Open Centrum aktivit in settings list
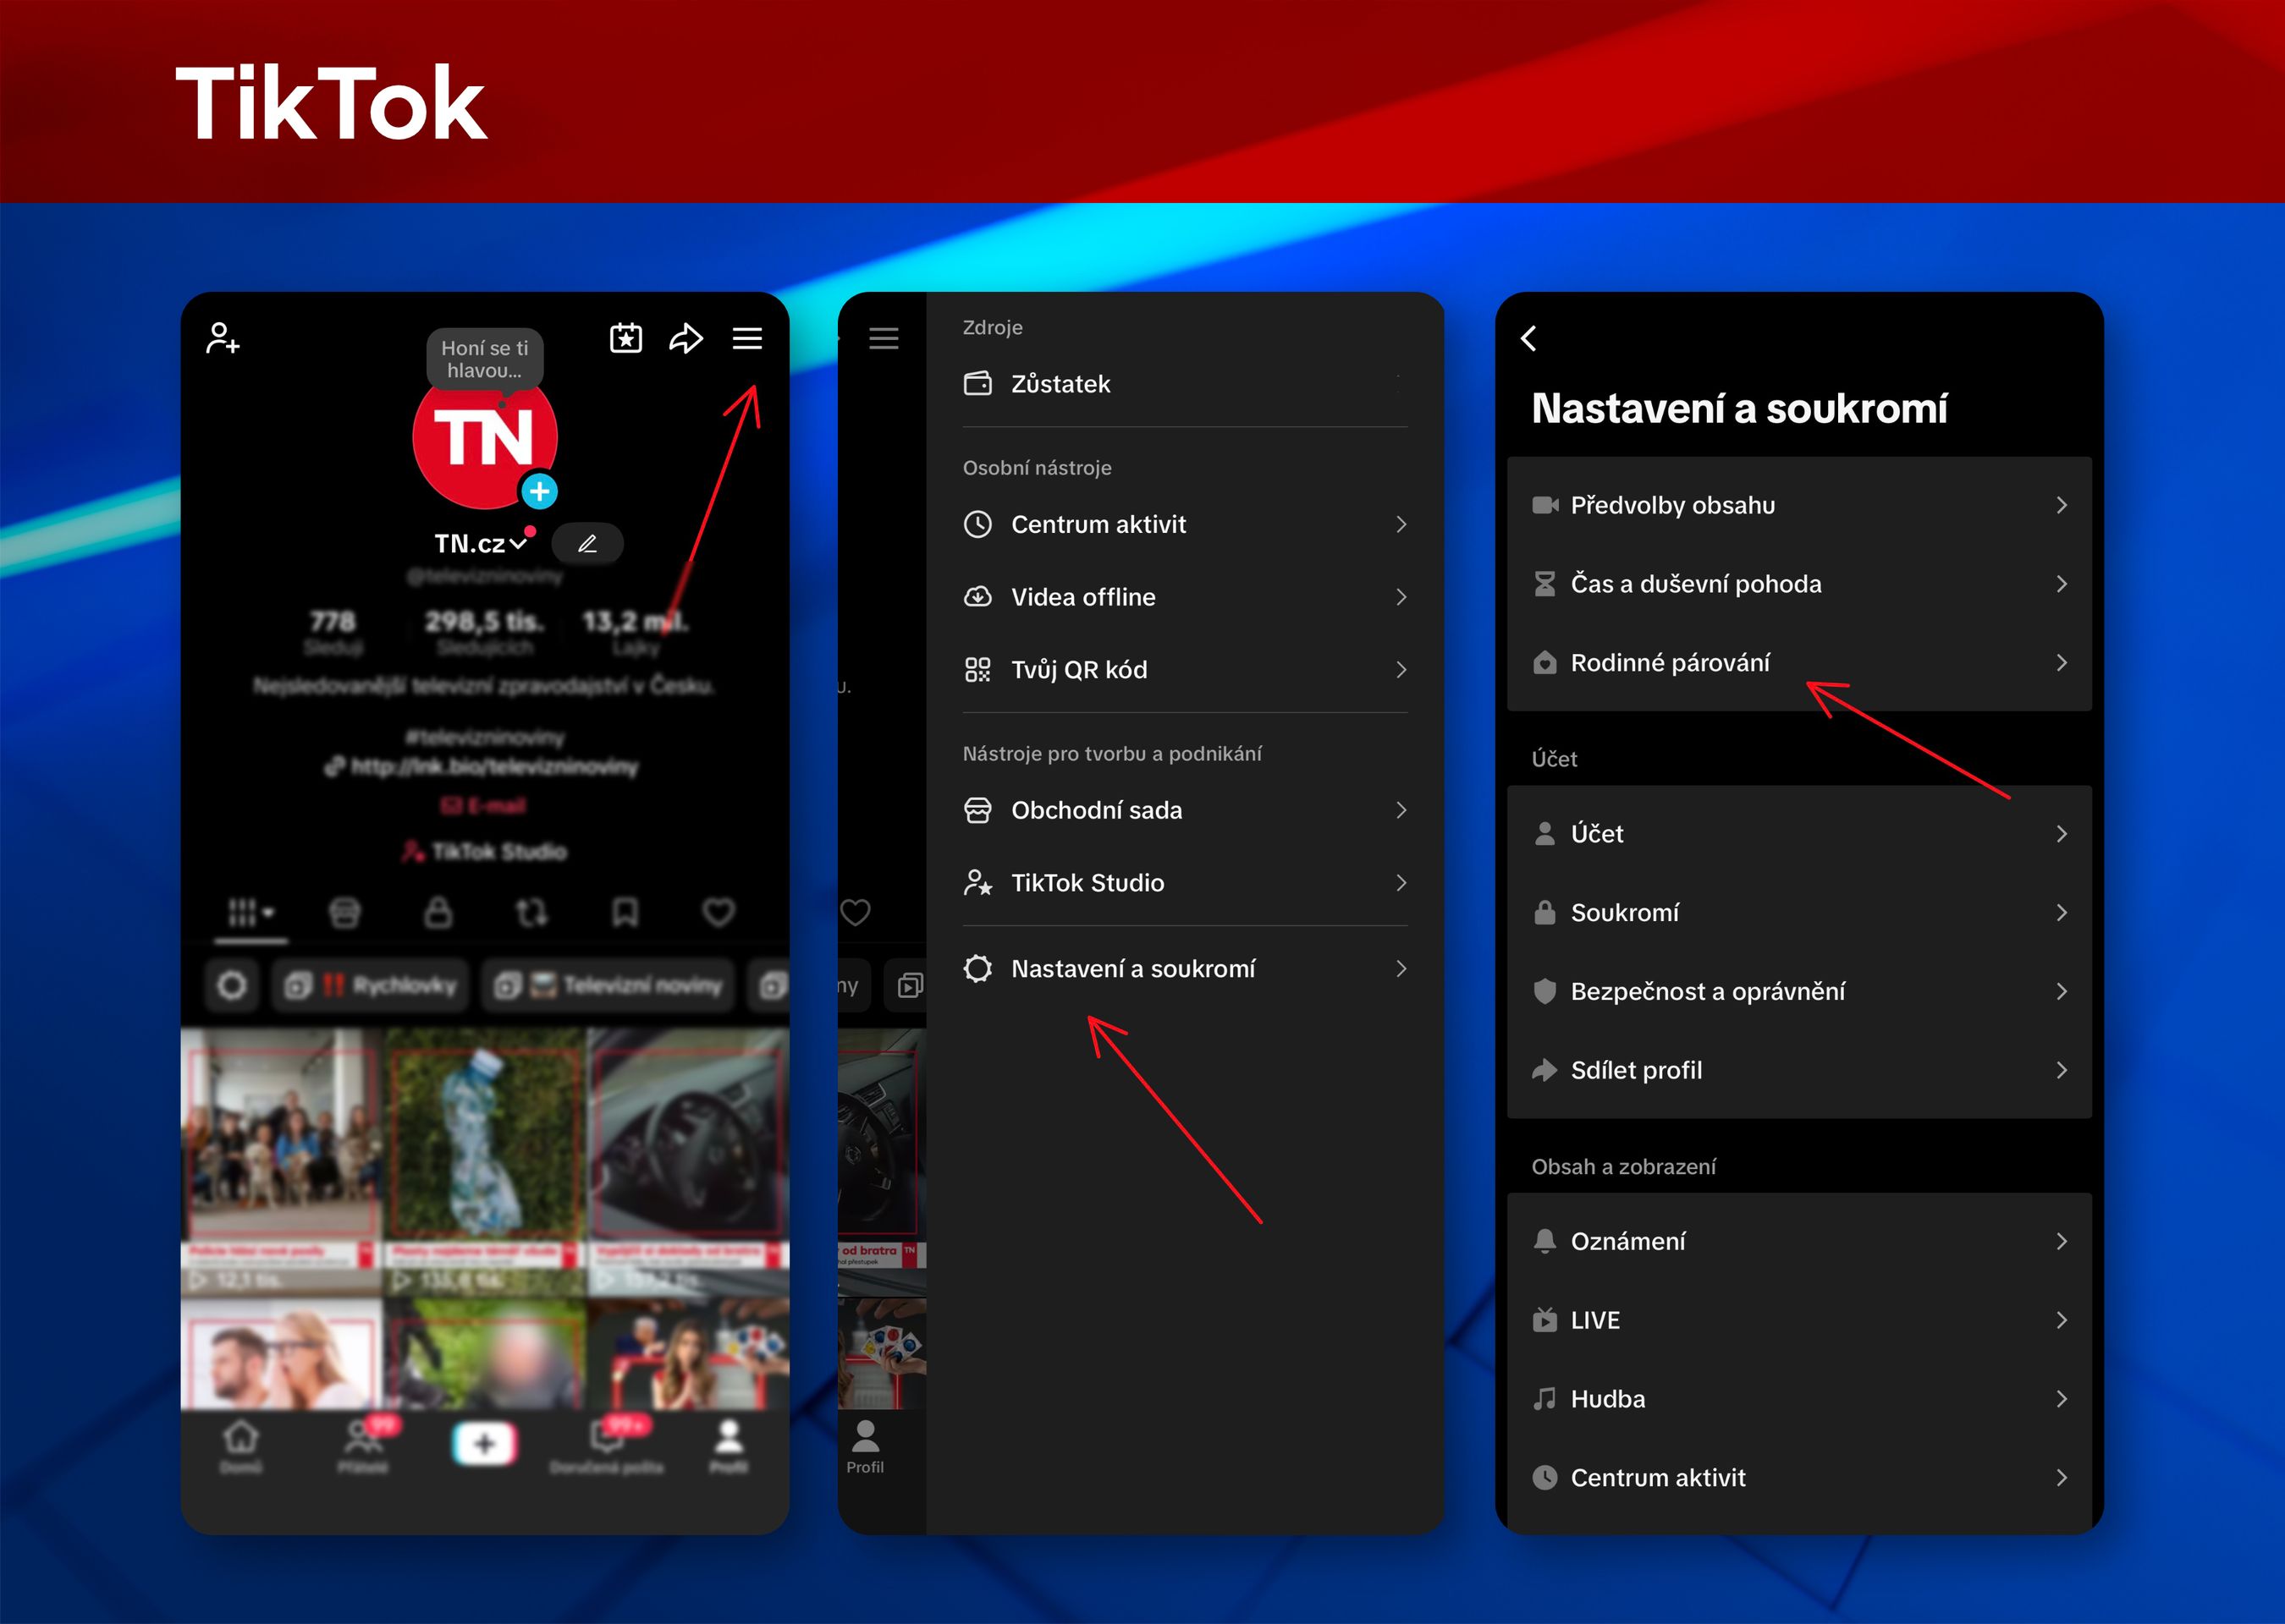 (x=1798, y=1478)
